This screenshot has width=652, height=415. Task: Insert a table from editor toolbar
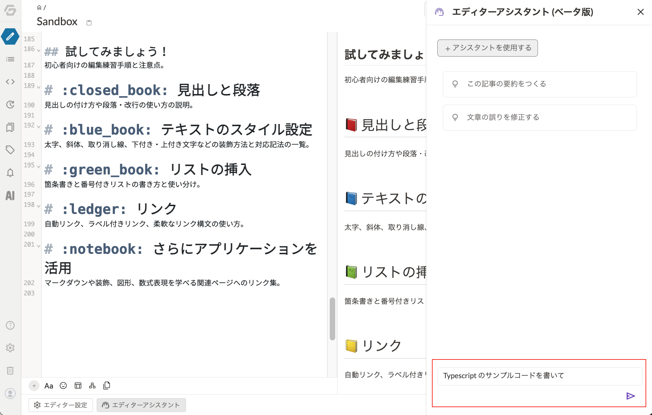(x=78, y=386)
